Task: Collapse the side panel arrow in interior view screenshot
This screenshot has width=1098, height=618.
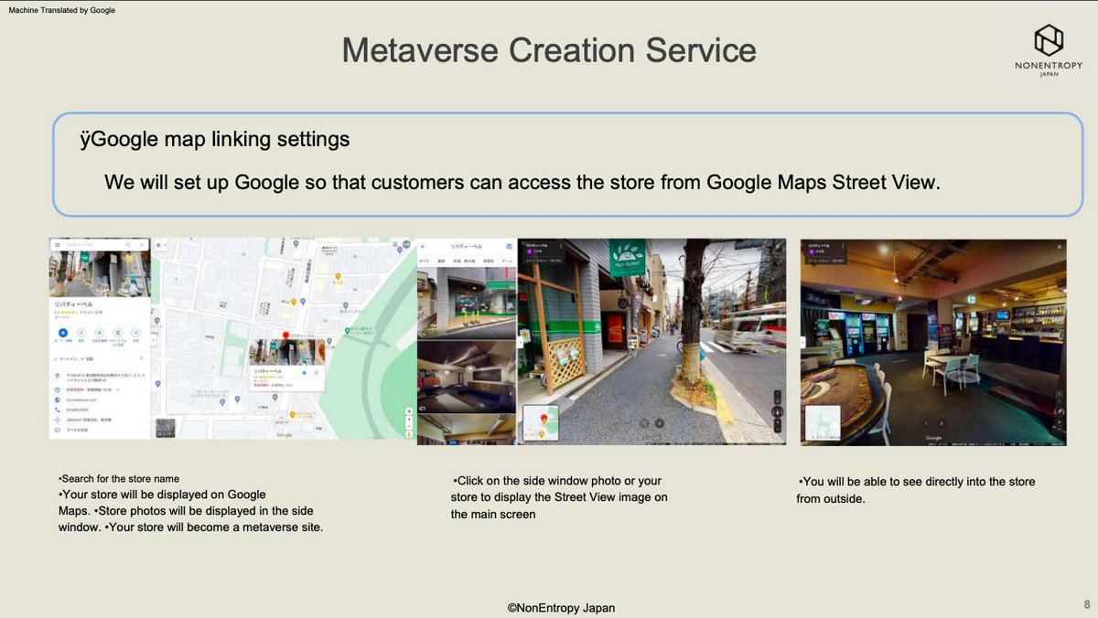Action: (802, 342)
